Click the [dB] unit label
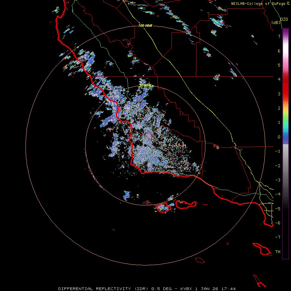 (276, 23)
